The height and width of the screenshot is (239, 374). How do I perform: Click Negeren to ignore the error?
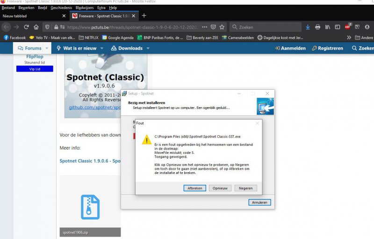pyautogui.click(x=246, y=188)
